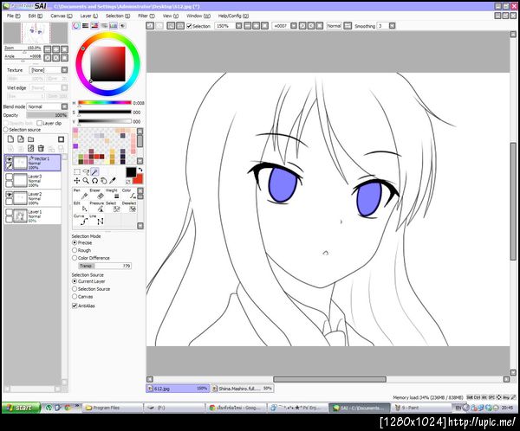Hide the vector1 layer eye

10,159
